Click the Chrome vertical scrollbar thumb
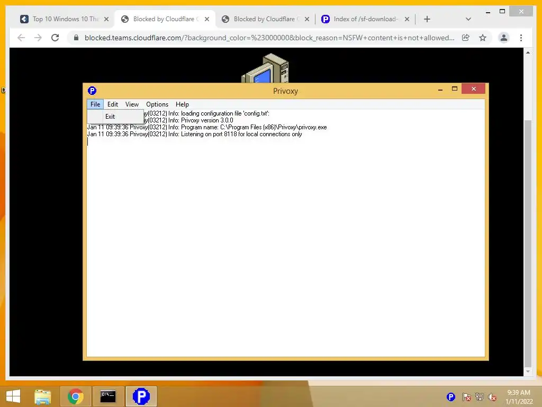The image size is (542, 407). point(528,243)
